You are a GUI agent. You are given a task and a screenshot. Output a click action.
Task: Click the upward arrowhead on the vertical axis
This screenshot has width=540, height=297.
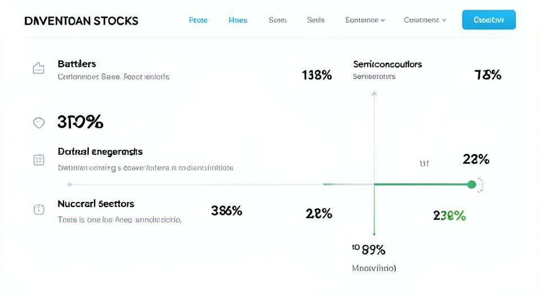coord(374,93)
